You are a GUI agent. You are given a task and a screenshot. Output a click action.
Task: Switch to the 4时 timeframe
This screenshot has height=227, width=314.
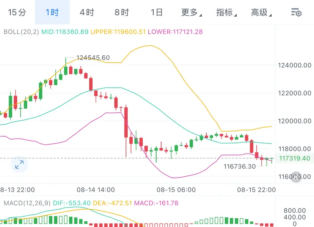[87, 12]
